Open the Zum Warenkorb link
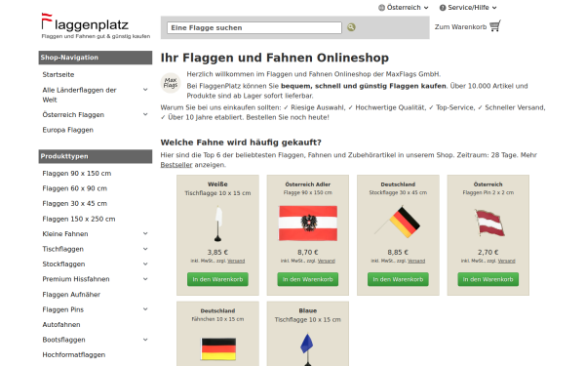Viewport: 585px width, 366px height. 460,27
